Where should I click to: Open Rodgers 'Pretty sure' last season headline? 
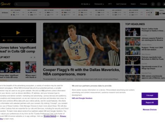[x=152, y=49]
